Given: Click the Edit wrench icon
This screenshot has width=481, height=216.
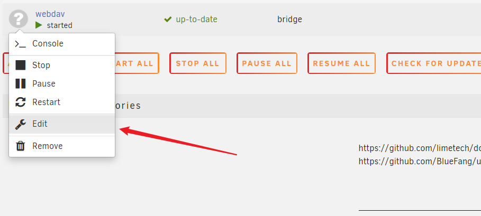Looking at the screenshot, I should (x=21, y=124).
